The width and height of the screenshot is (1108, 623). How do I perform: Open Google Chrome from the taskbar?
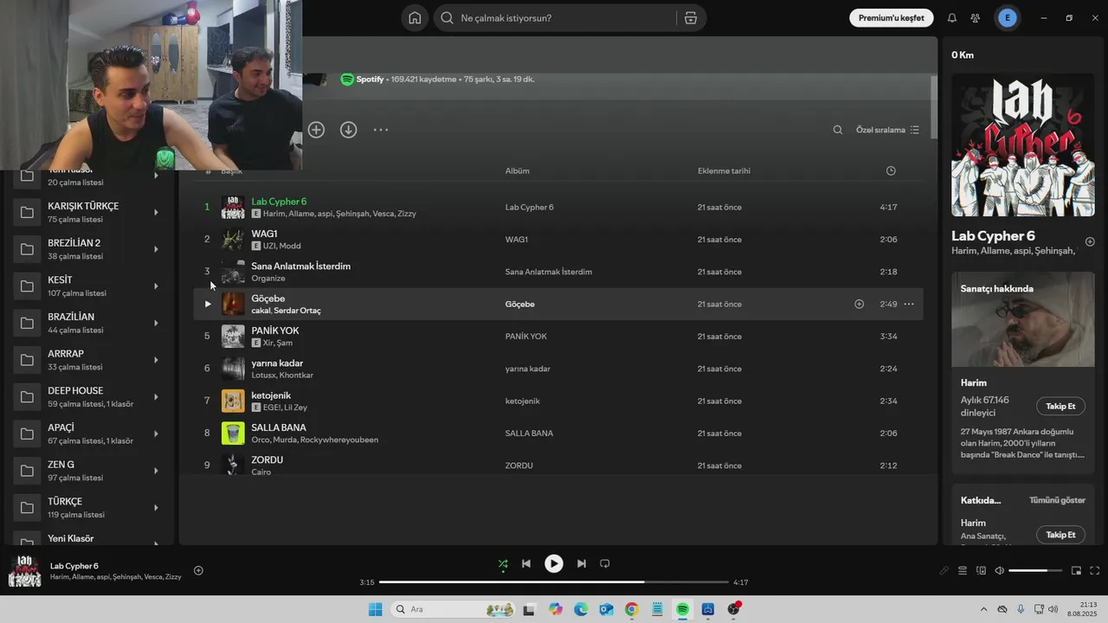click(631, 609)
